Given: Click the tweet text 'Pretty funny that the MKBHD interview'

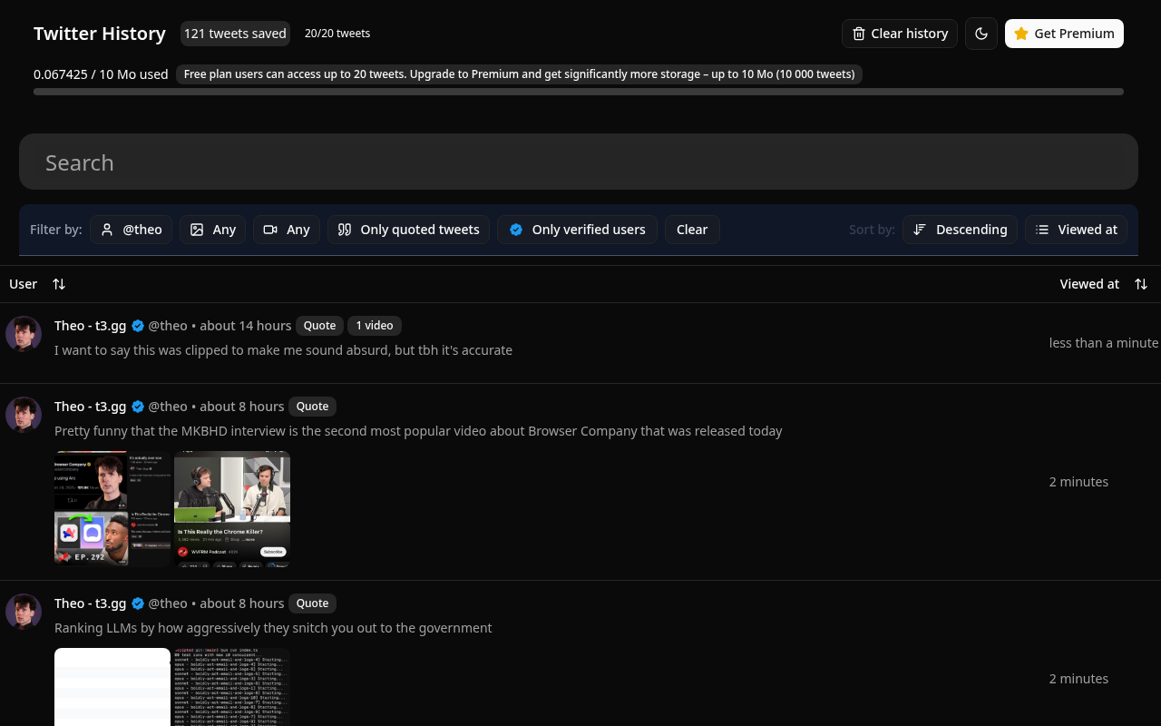Looking at the screenshot, I should click(x=418, y=431).
